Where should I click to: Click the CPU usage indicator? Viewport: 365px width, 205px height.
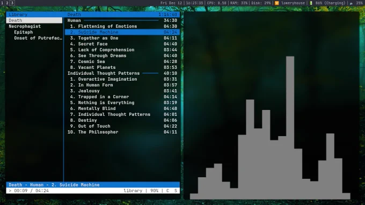[x=216, y=3]
